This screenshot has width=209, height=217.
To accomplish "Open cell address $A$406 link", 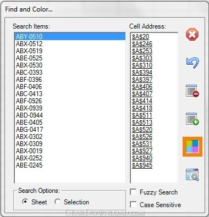I will coord(142,86).
